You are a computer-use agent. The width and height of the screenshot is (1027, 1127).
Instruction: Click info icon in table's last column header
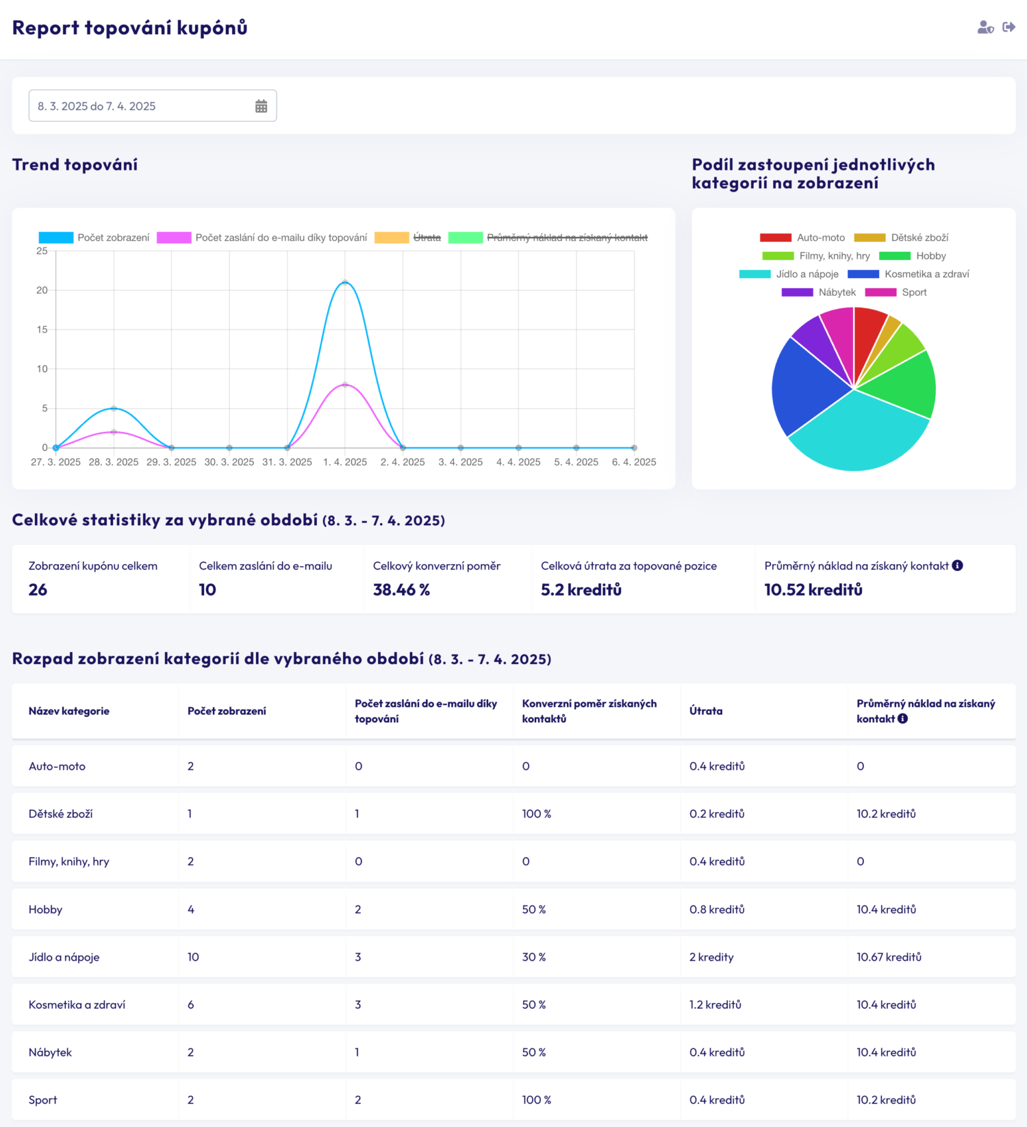(902, 719)
